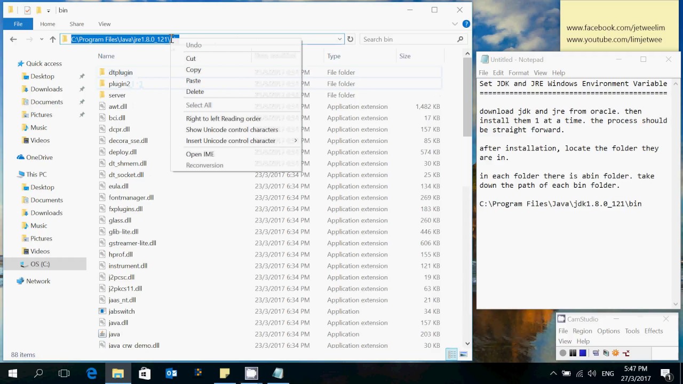Viewport: 683px width, 384px height.
Task: Click CamStudio red autopan toolbar icon
Action: click(626, 353)
